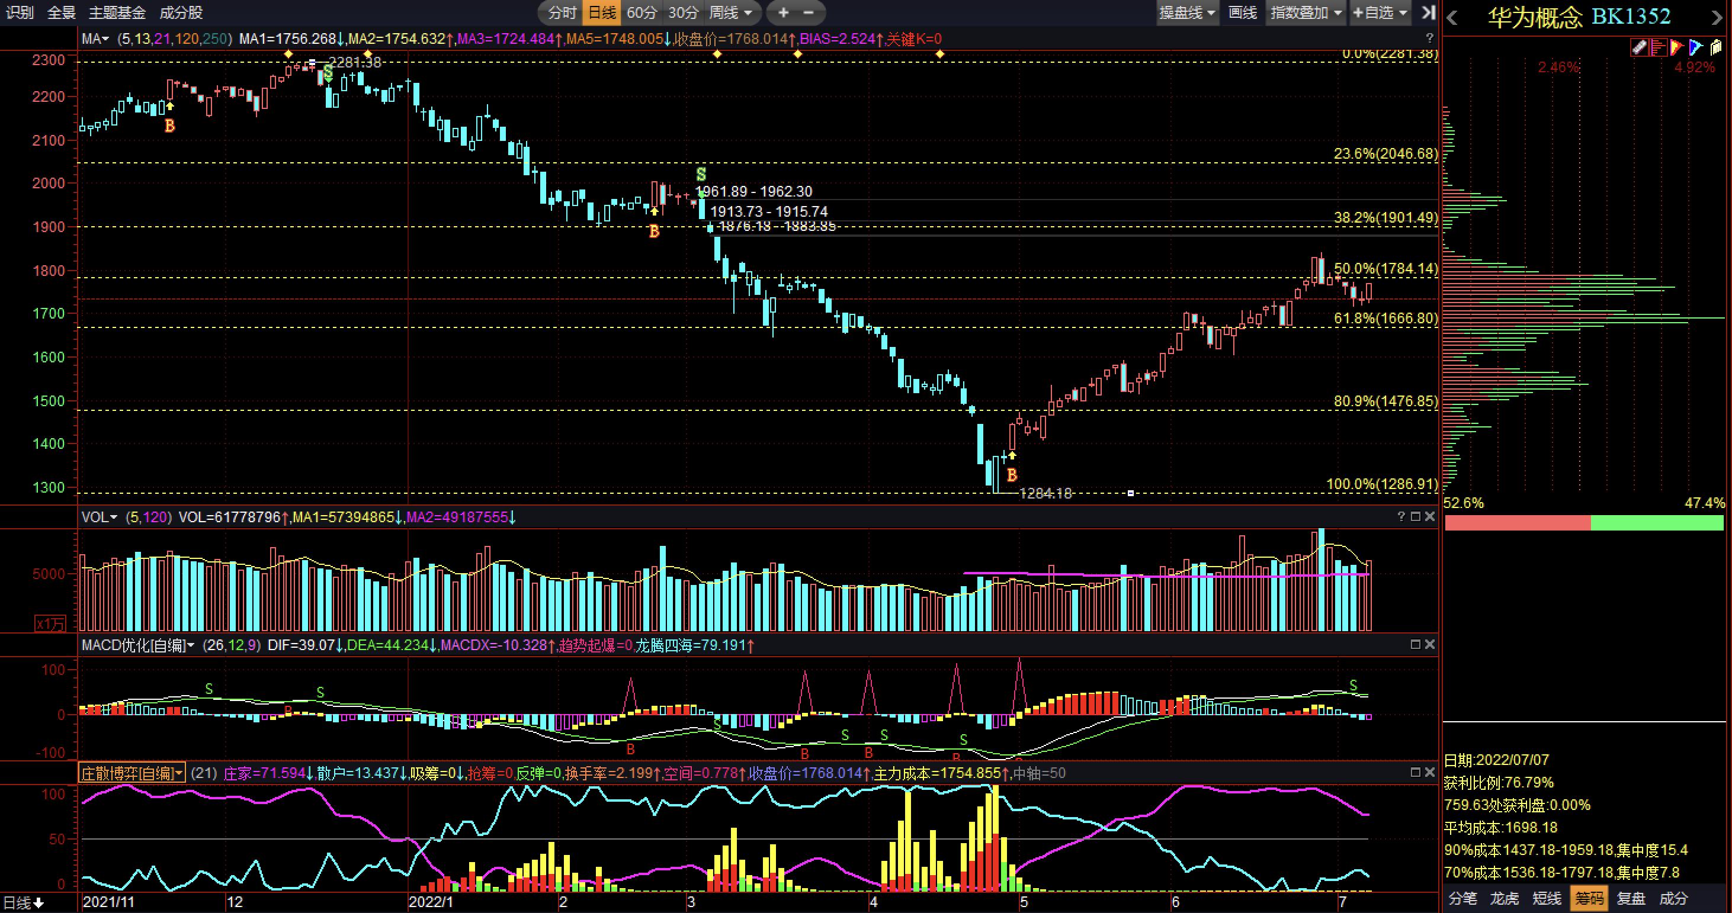Screen dimensions: 1732x913
Task: Click the zoom-out minus button
Action: click(x=809, y=12)
